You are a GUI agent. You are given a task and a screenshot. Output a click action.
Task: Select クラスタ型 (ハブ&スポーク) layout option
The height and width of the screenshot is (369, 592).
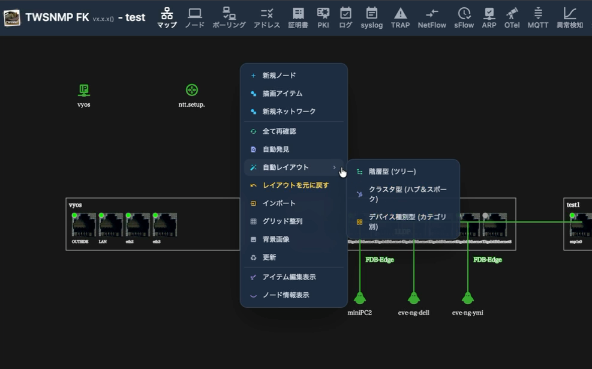point(403,194)
